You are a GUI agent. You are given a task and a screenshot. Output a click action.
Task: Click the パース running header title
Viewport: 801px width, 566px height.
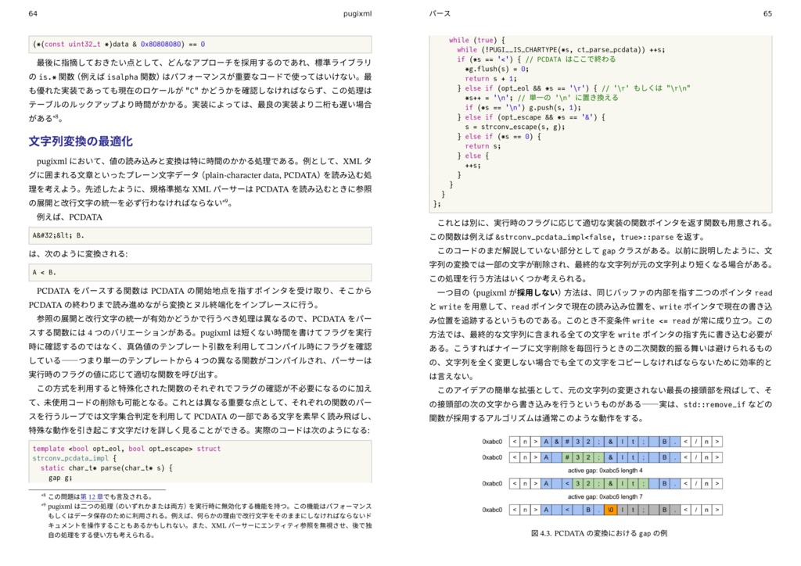pyautogui.click(x=440, y=14)
